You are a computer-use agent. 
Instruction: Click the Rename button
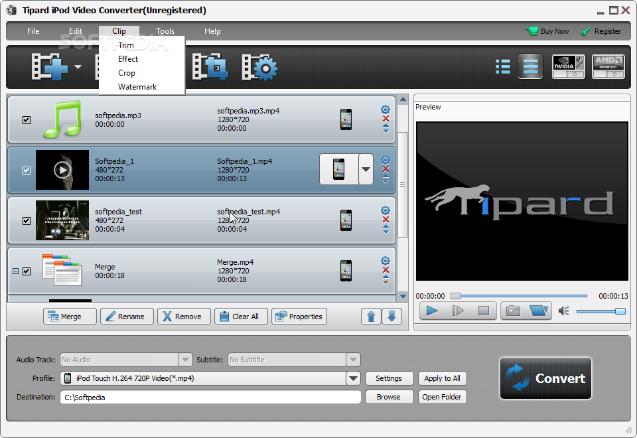[127, 316]
